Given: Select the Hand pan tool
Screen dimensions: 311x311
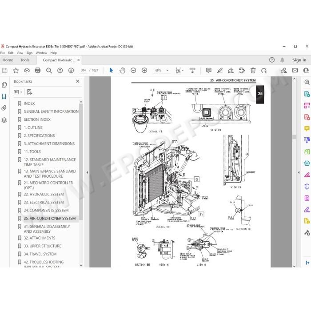Looking at the screenshot, I should [x=122, y=70].
